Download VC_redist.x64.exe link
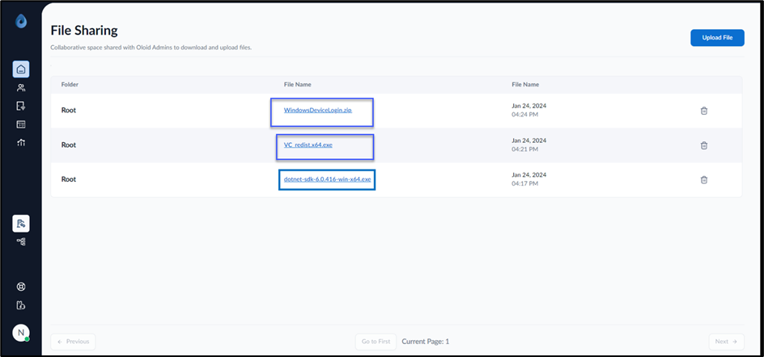 [x=308, y=145]
